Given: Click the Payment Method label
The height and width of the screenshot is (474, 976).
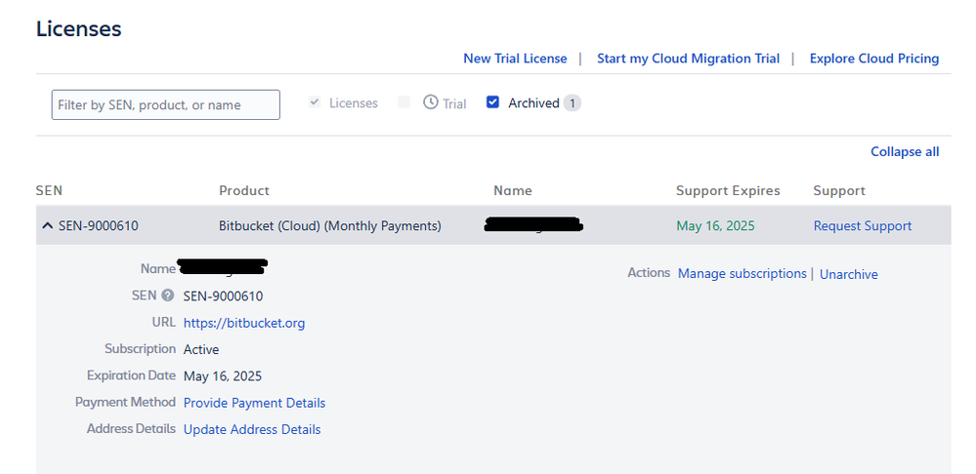Looking at the screenshot, I should pyautogui.click(x=125, y=403).
